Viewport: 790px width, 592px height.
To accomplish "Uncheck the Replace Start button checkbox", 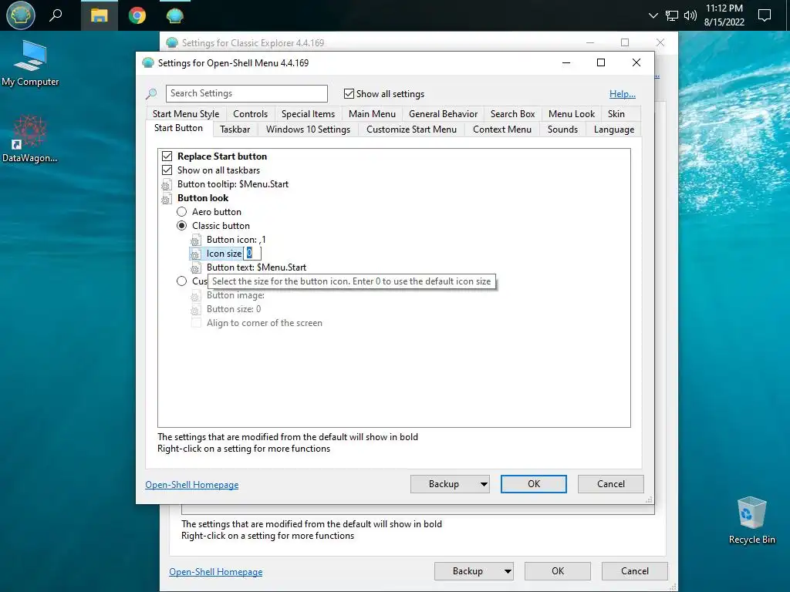I will pos(167,156).
